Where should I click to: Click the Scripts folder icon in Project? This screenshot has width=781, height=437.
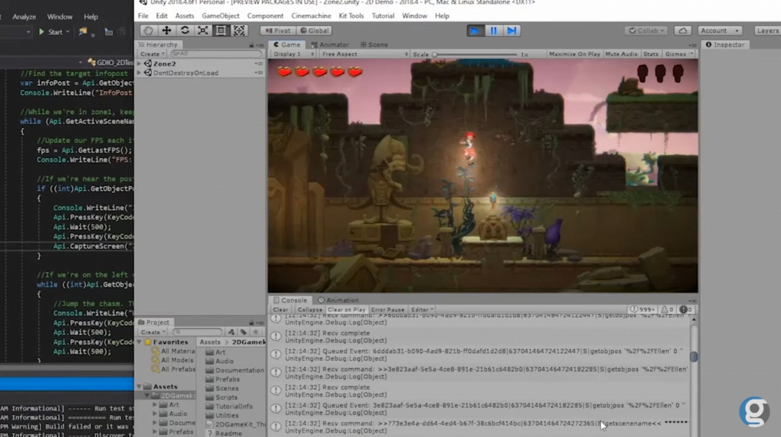tap(210, 397)
